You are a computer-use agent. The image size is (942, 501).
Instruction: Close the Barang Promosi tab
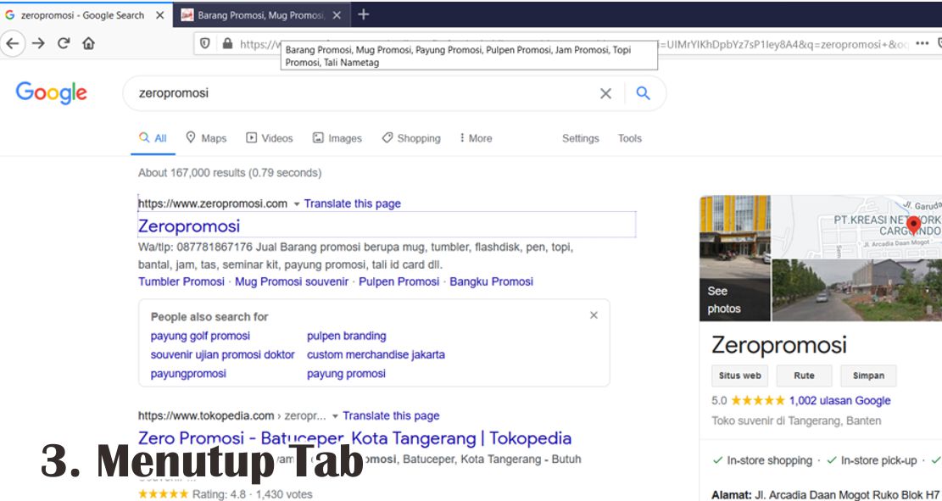point(337,15)
